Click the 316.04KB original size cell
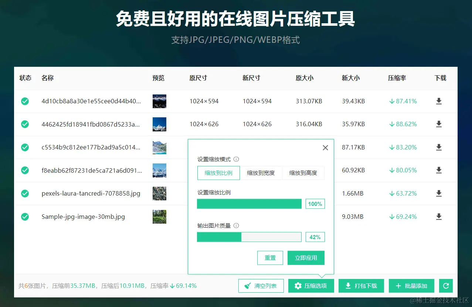The height and width of the screenshot is (307, 472). [x=309, y=124]
